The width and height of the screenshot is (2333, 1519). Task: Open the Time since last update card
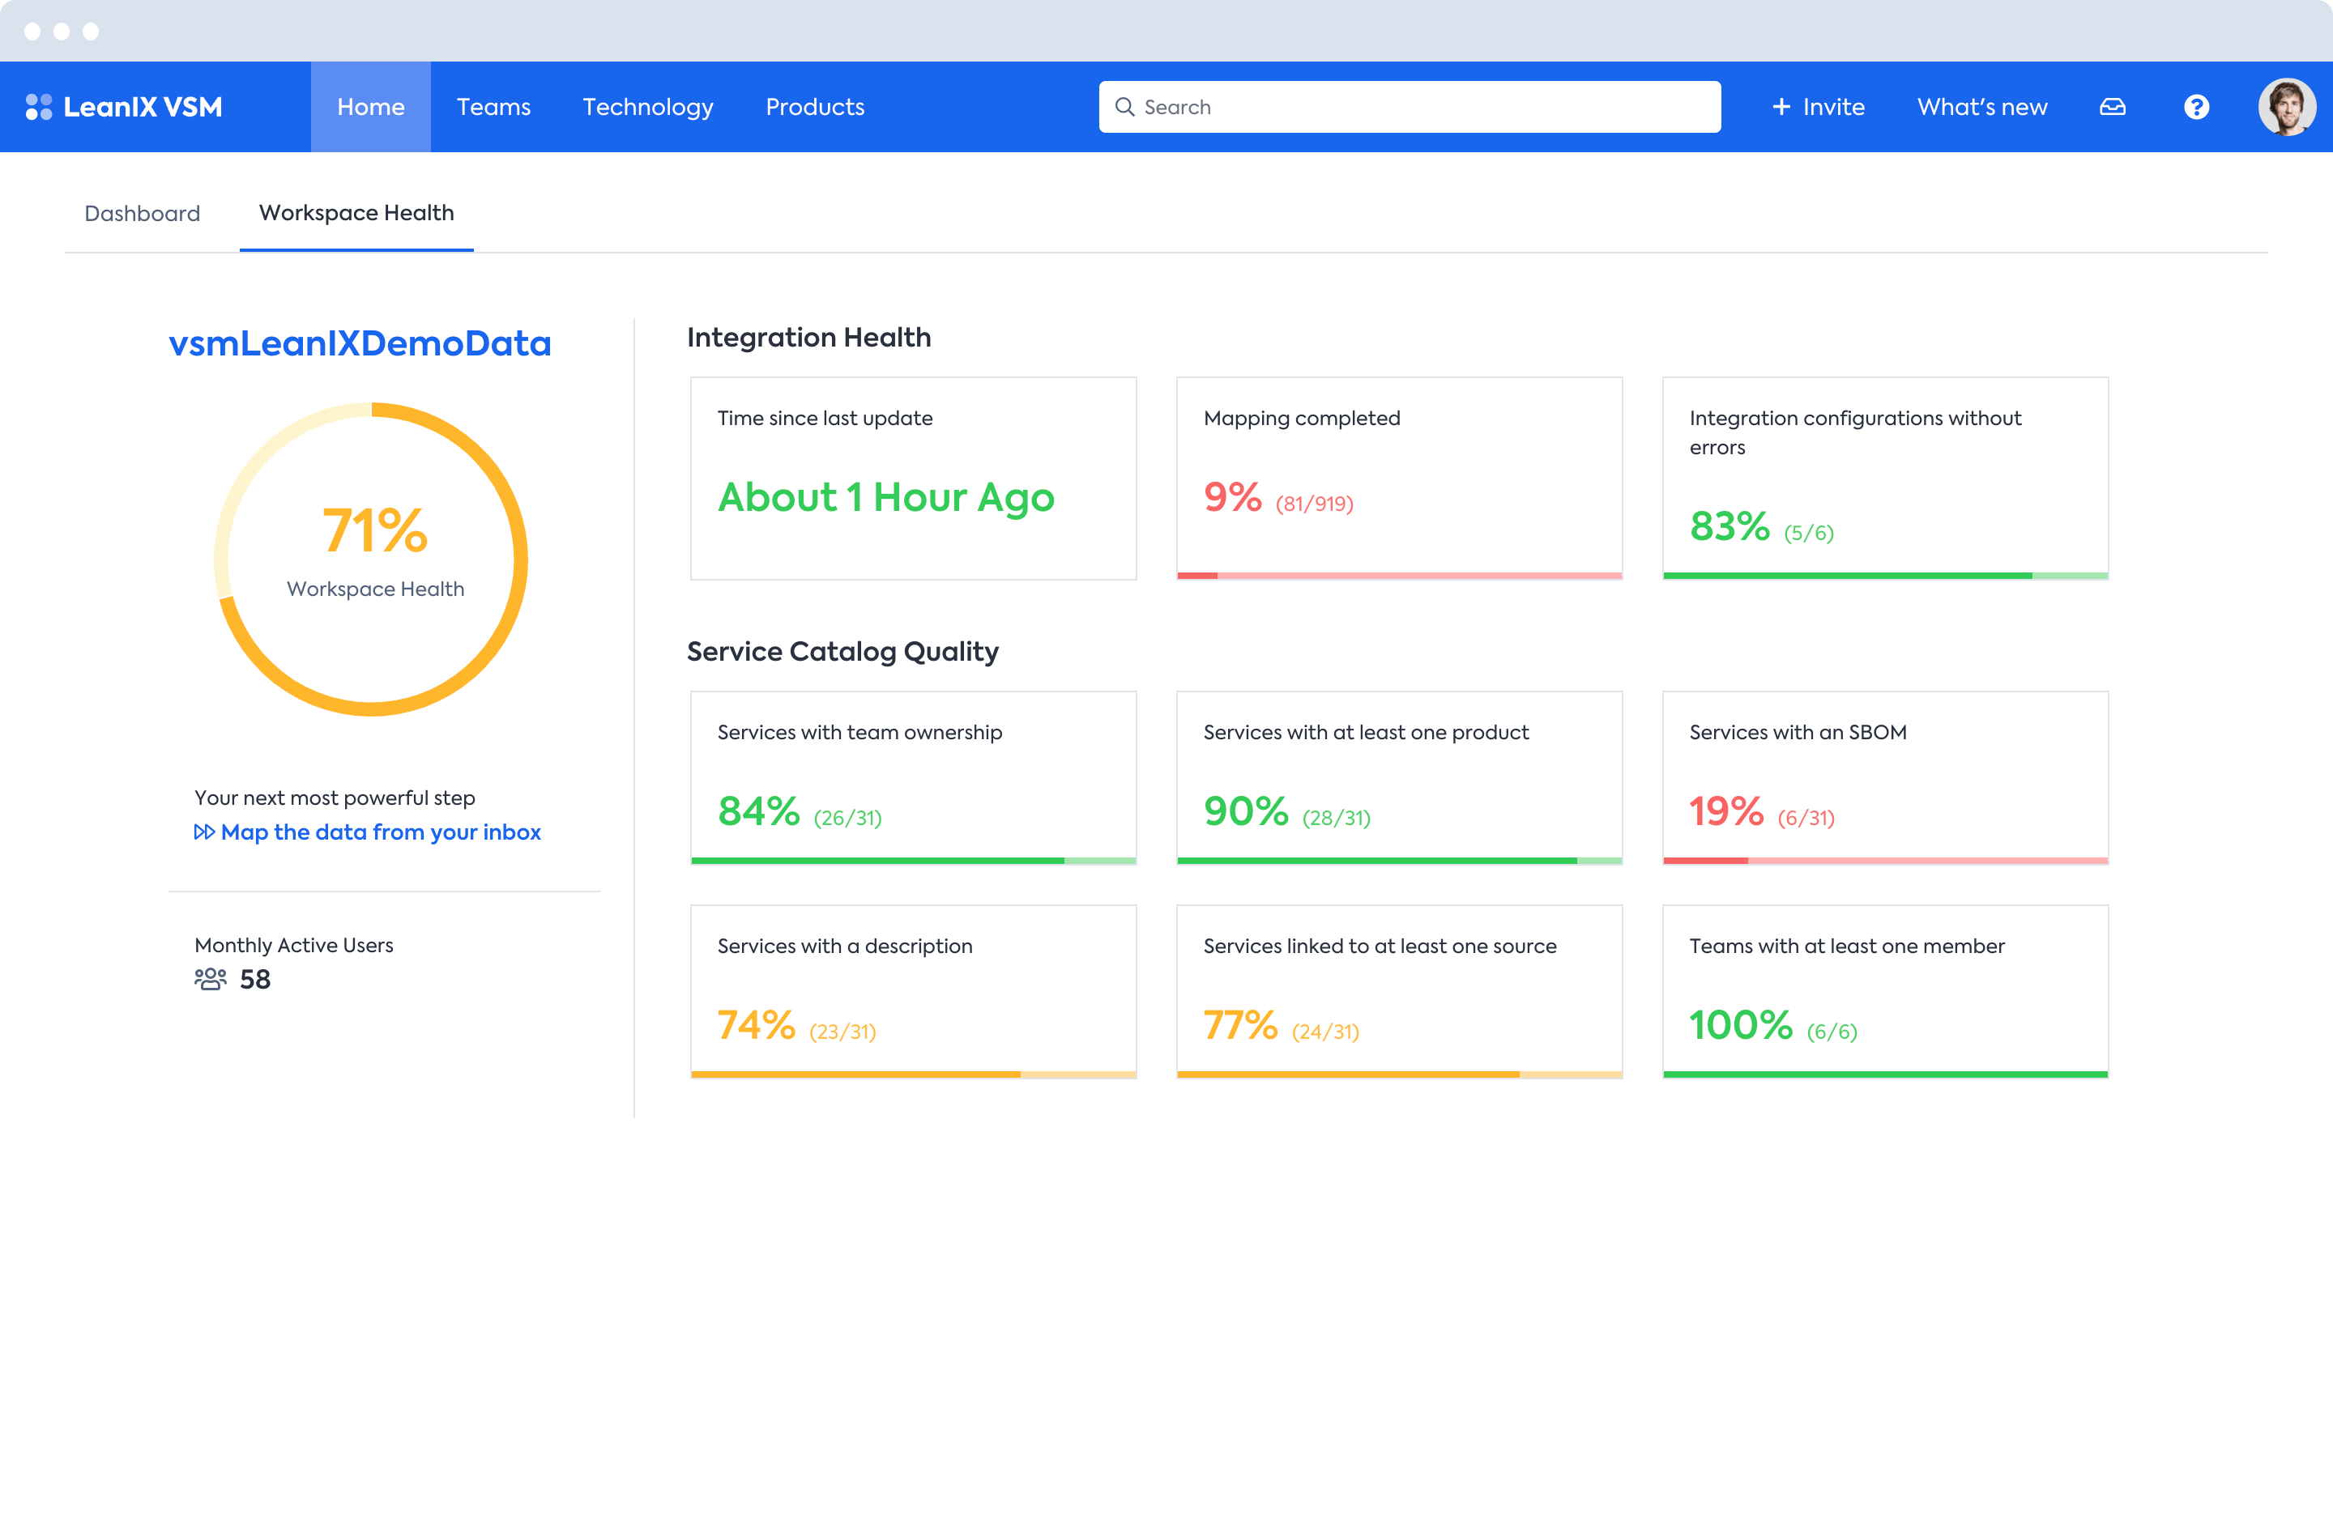click(x=914, y=479)
